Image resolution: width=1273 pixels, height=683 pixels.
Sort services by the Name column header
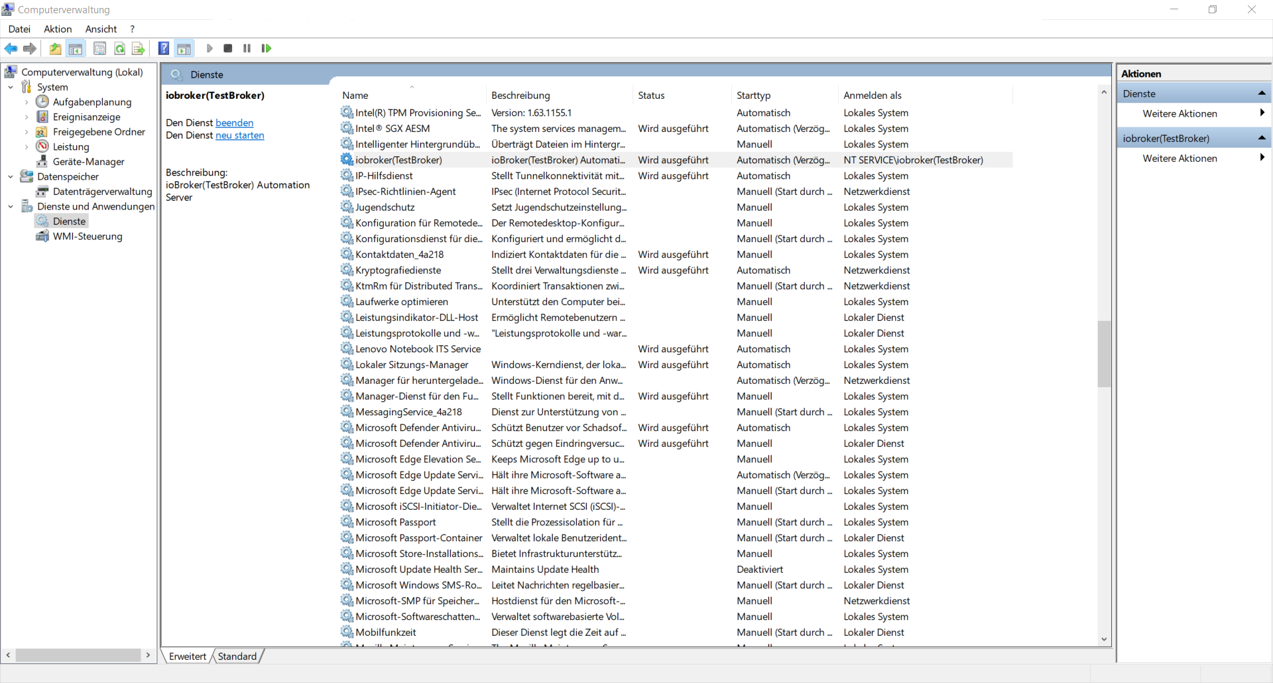point(412,95)
